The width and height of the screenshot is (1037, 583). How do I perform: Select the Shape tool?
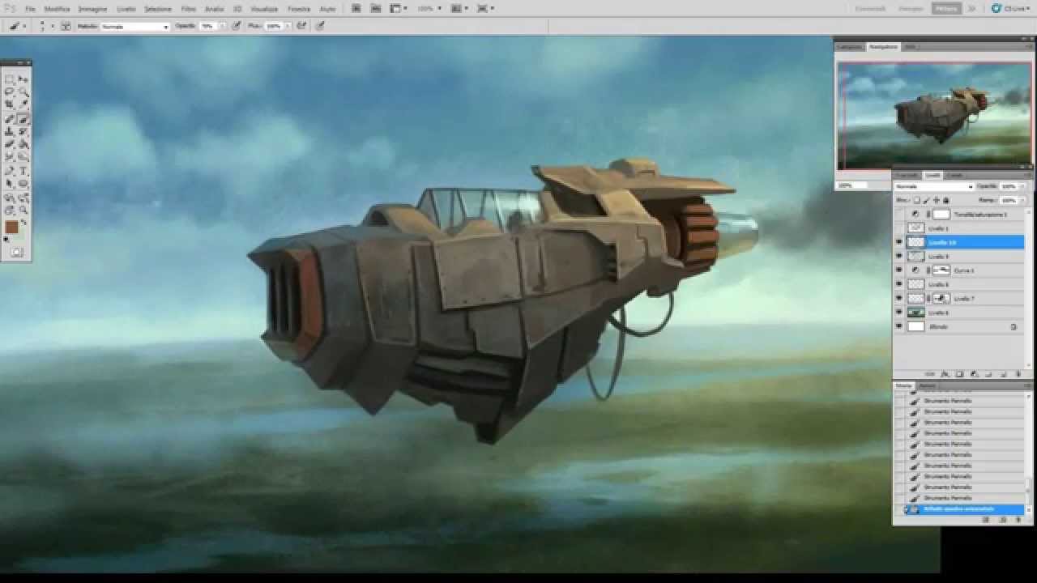23,184
